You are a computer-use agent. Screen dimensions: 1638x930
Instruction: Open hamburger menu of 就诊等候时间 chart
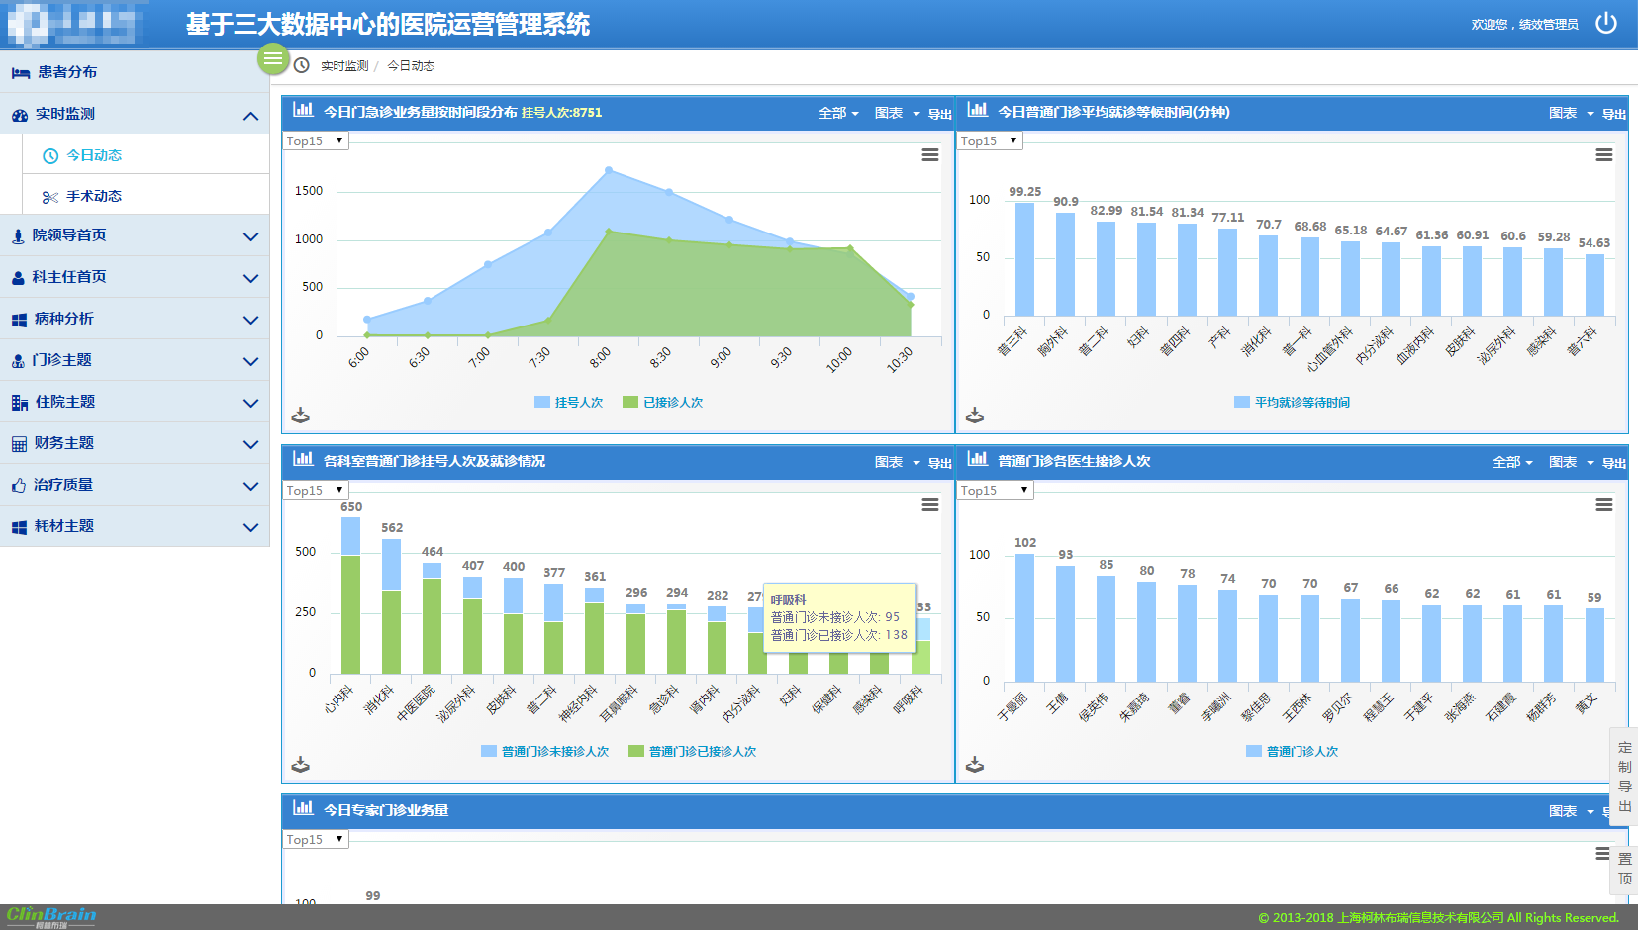click(1604, 154)
